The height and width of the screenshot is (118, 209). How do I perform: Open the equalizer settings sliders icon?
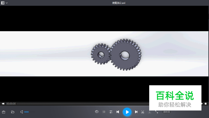(111, 112)
